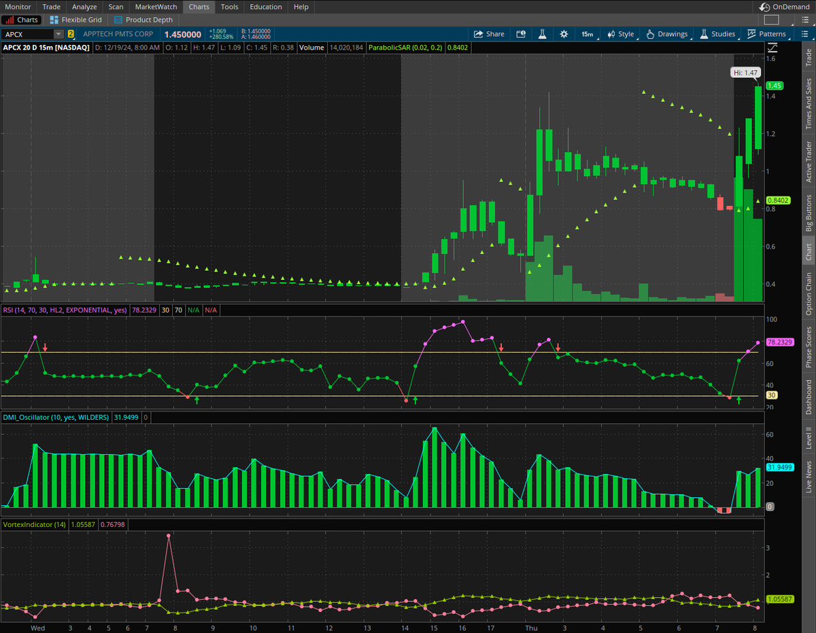This screenshot has width=816, height=633.
Task: Click the Thu date label on time axis
Action: 532,628
